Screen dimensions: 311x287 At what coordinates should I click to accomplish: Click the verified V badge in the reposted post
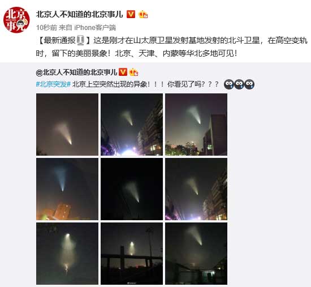coord(123,72)
